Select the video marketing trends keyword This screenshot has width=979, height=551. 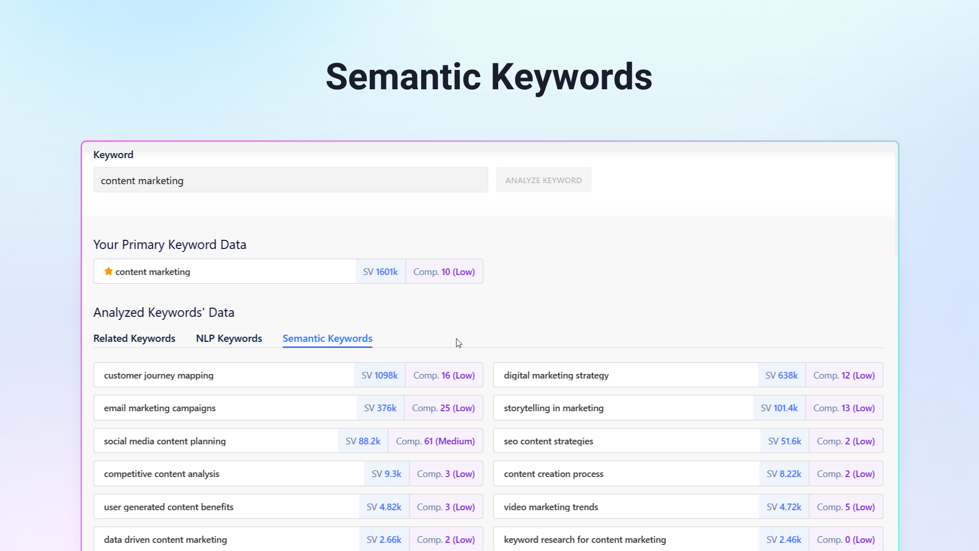point(551,507)
